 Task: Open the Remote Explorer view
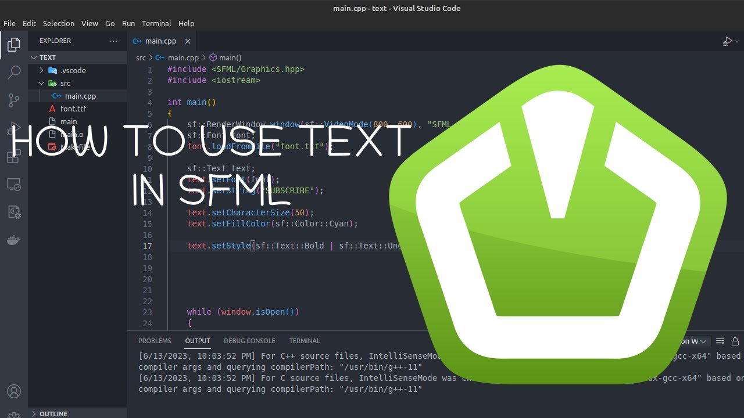coord(13,185)
